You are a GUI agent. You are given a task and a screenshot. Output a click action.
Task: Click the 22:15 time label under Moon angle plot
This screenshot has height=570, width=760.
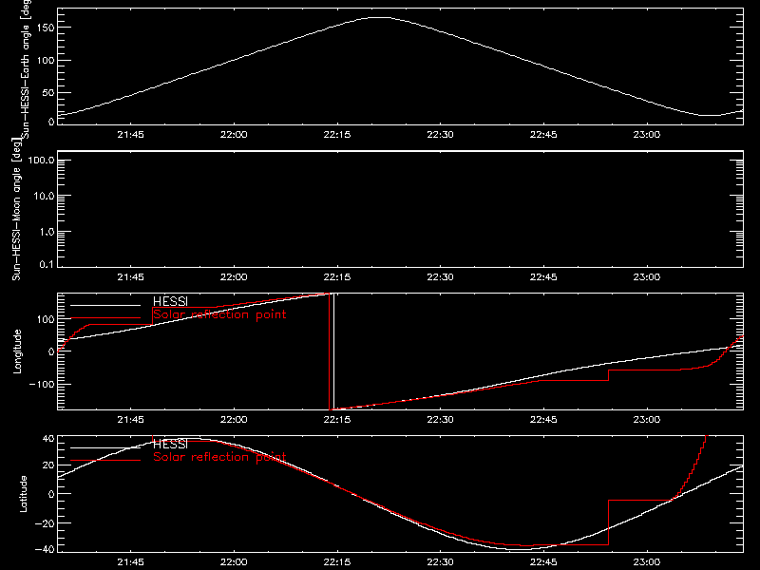click(x=337, y=277)
